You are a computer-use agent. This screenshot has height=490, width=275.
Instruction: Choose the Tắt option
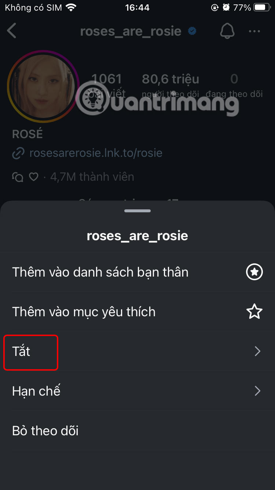click(x=137, y=352)
